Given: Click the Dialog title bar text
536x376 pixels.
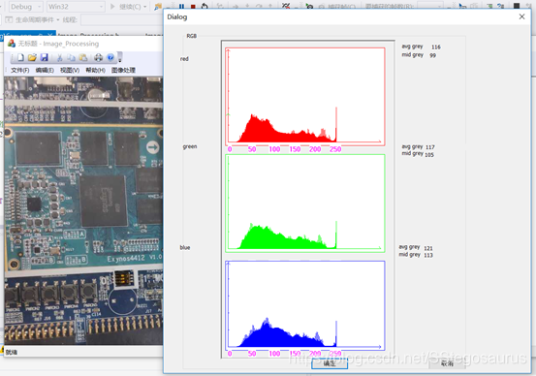Looking at the screenshot, I should [177, 17].
